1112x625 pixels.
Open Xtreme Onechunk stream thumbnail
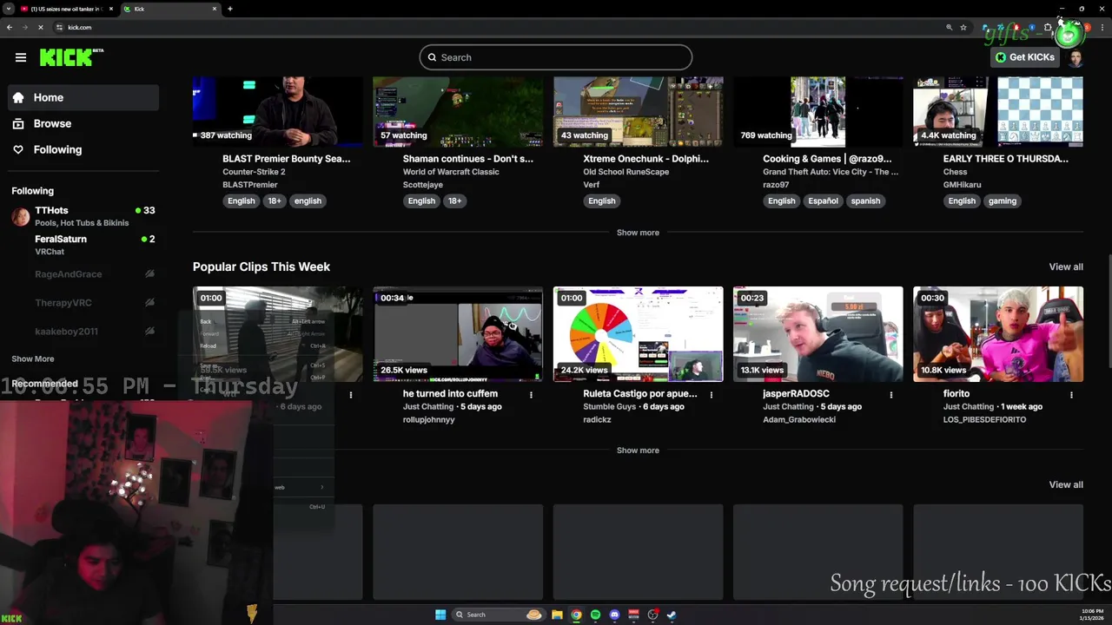pos(638,111)
